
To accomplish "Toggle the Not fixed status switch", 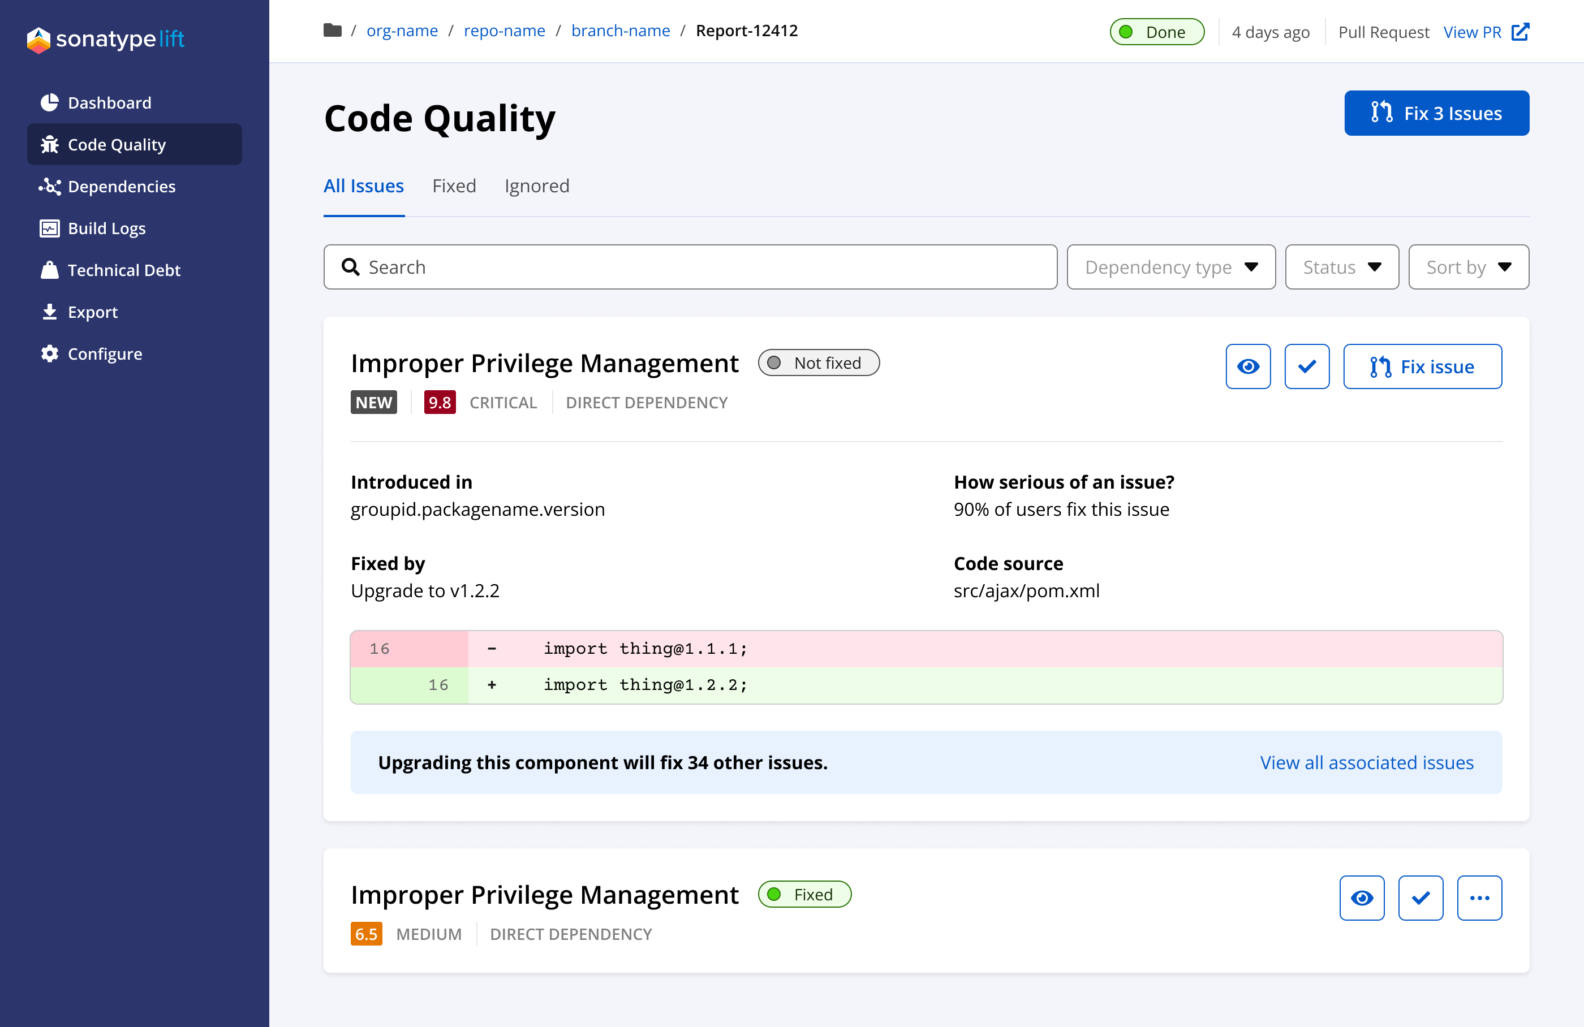I will click(x=818, y=363).
